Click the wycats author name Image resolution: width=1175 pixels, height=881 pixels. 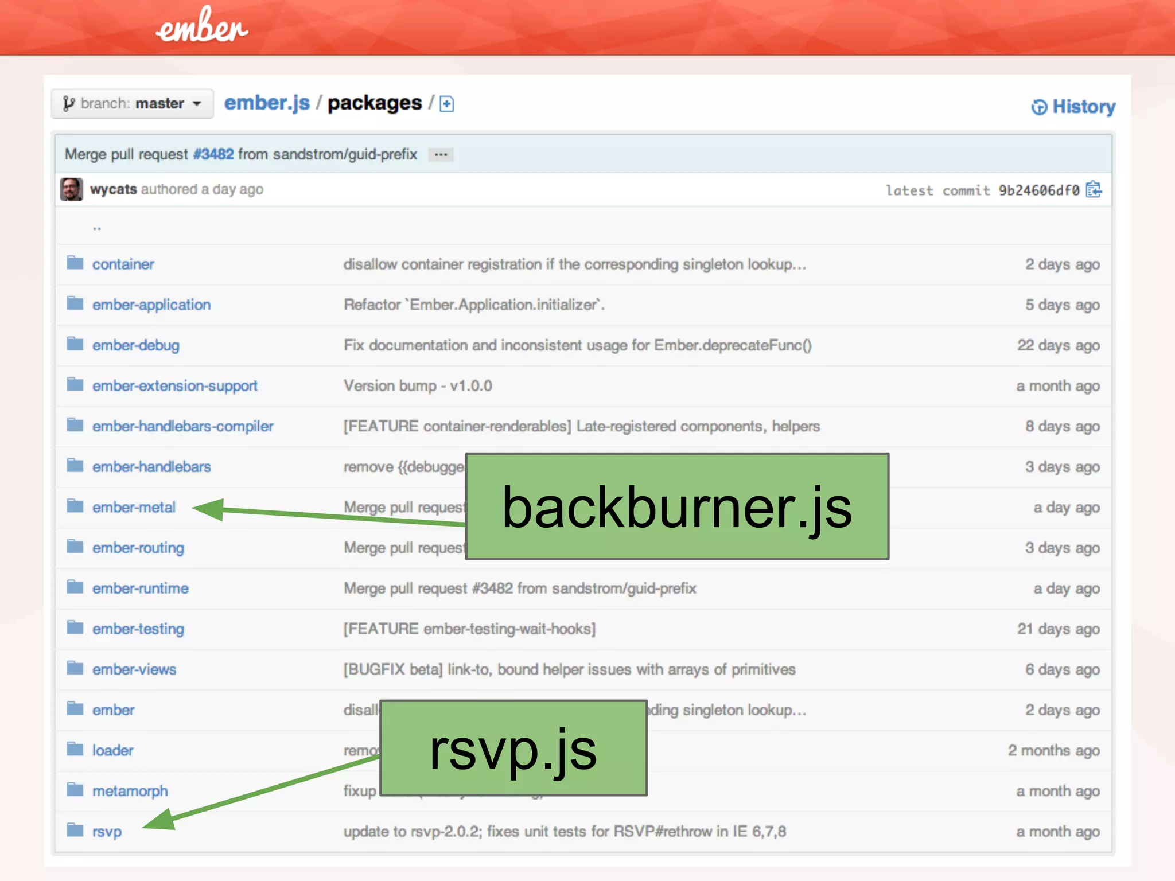tap(114, 189)
